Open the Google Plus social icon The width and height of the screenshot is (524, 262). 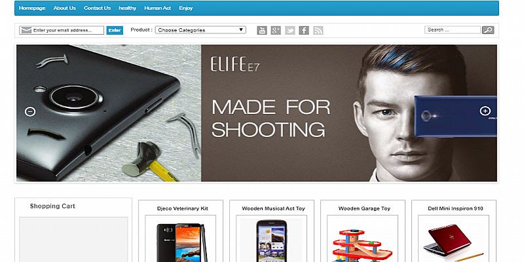click(x=276, y=30)
